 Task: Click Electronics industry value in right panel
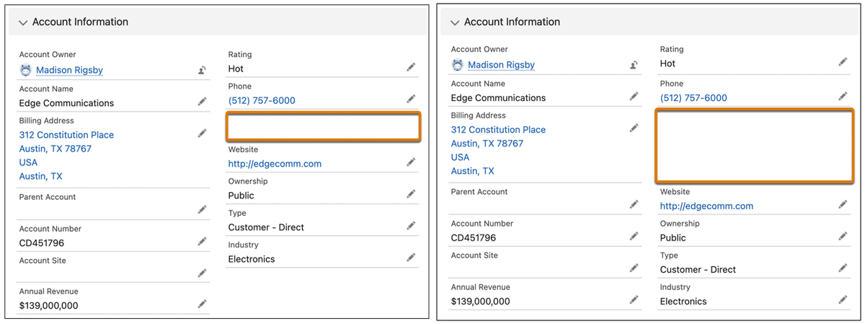click(x=683, y=301)
